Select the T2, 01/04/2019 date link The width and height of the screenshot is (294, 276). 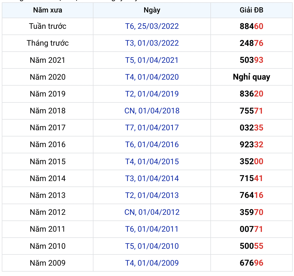click(x=152, y=94)
